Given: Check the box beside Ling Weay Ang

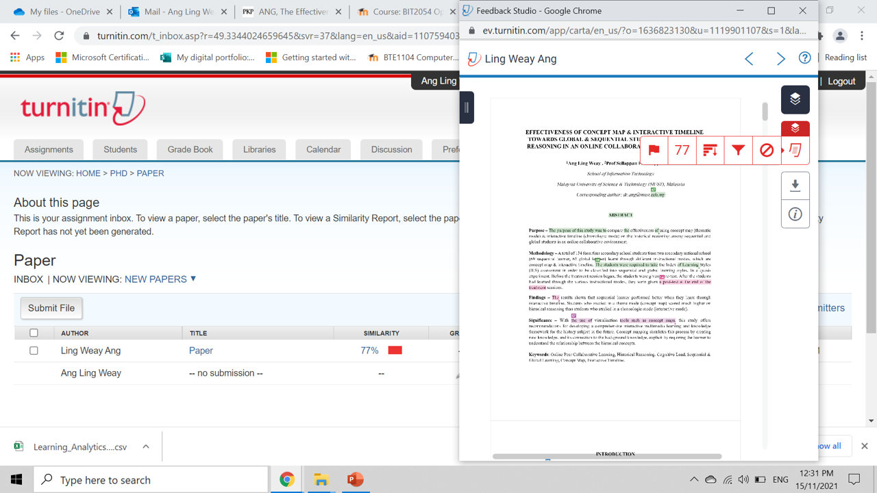Looking at the screenshot, I should [x=34, y=351].
